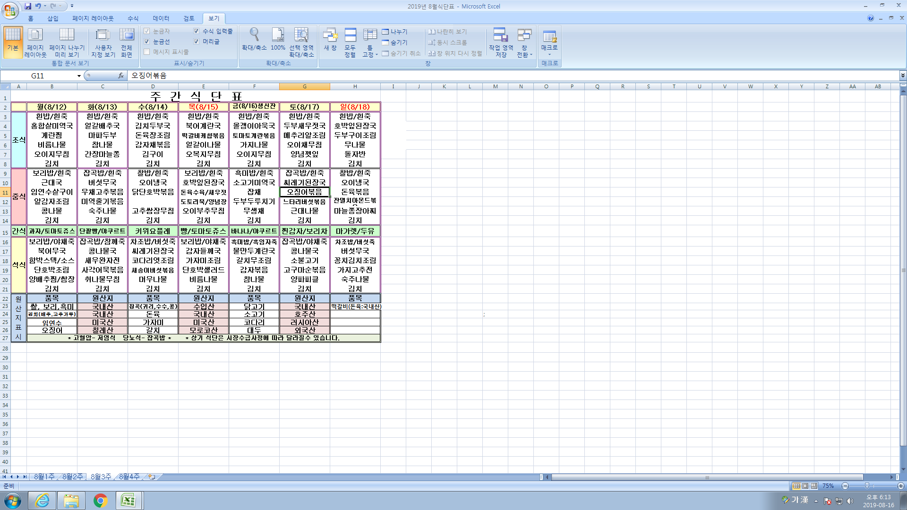Image resolution: width=907 pixels, height=510 pixels.
Task: Click the zoom slider handle in status bar
Action: point(867,486)
